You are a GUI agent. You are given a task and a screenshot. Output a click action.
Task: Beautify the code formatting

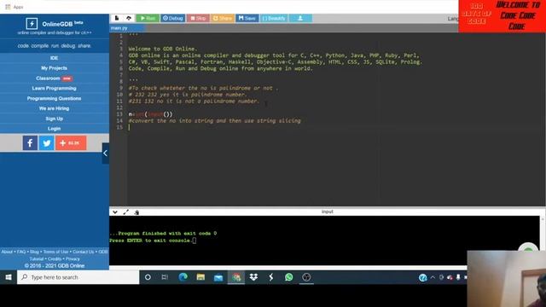[274, 18]
